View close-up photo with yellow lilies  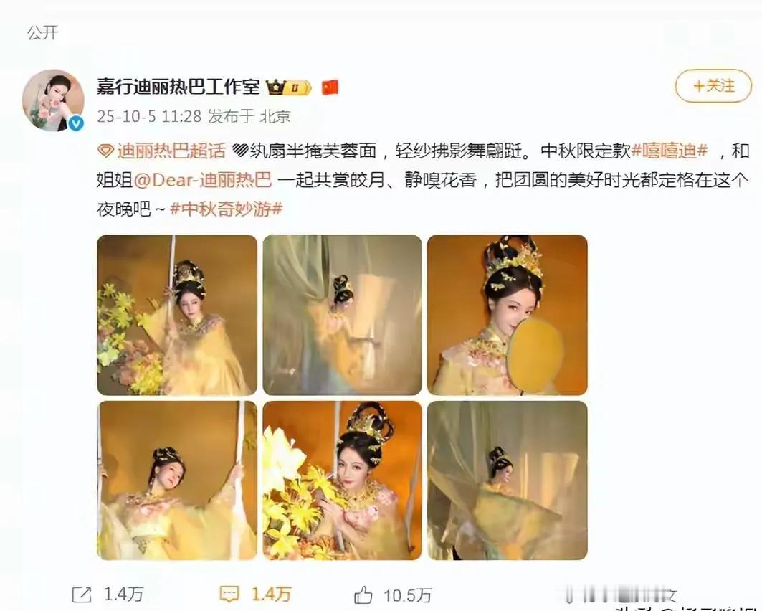pyautogui.click(x=342, y=480)
